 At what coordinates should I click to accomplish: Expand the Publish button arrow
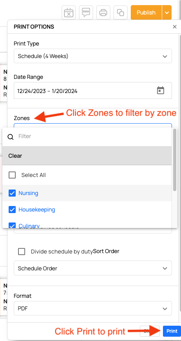pos(167,13)
